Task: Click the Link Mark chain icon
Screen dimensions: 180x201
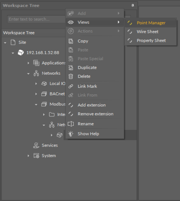Action: tap(71, 87)
